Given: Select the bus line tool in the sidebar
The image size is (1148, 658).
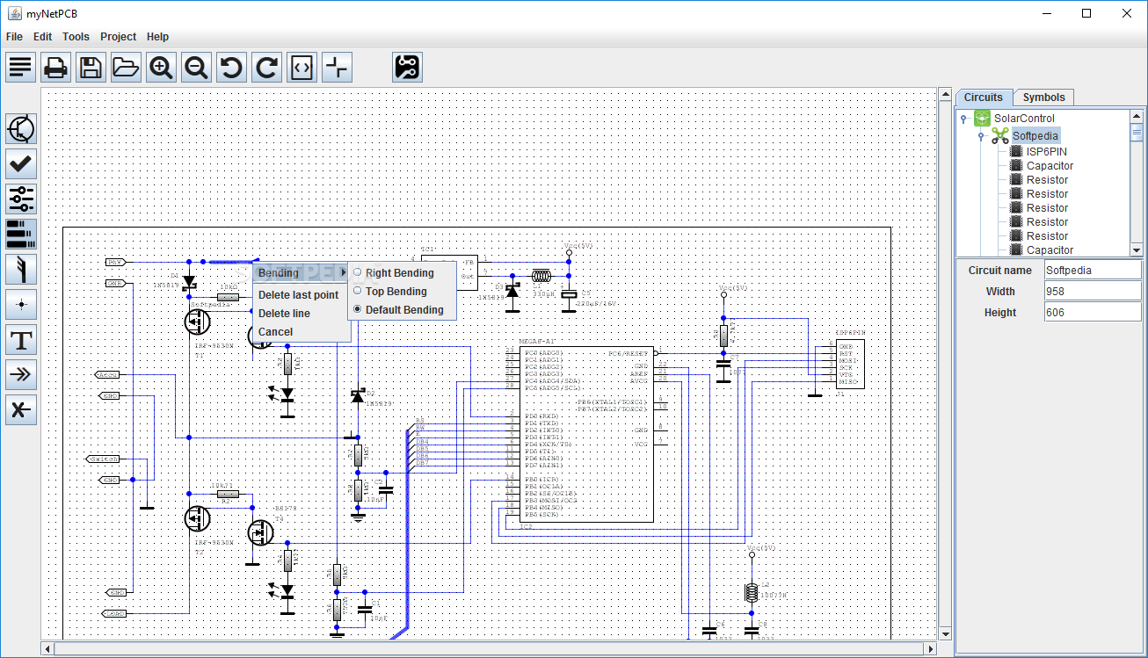Looking at the screenshot, I should tap(21, 269).
